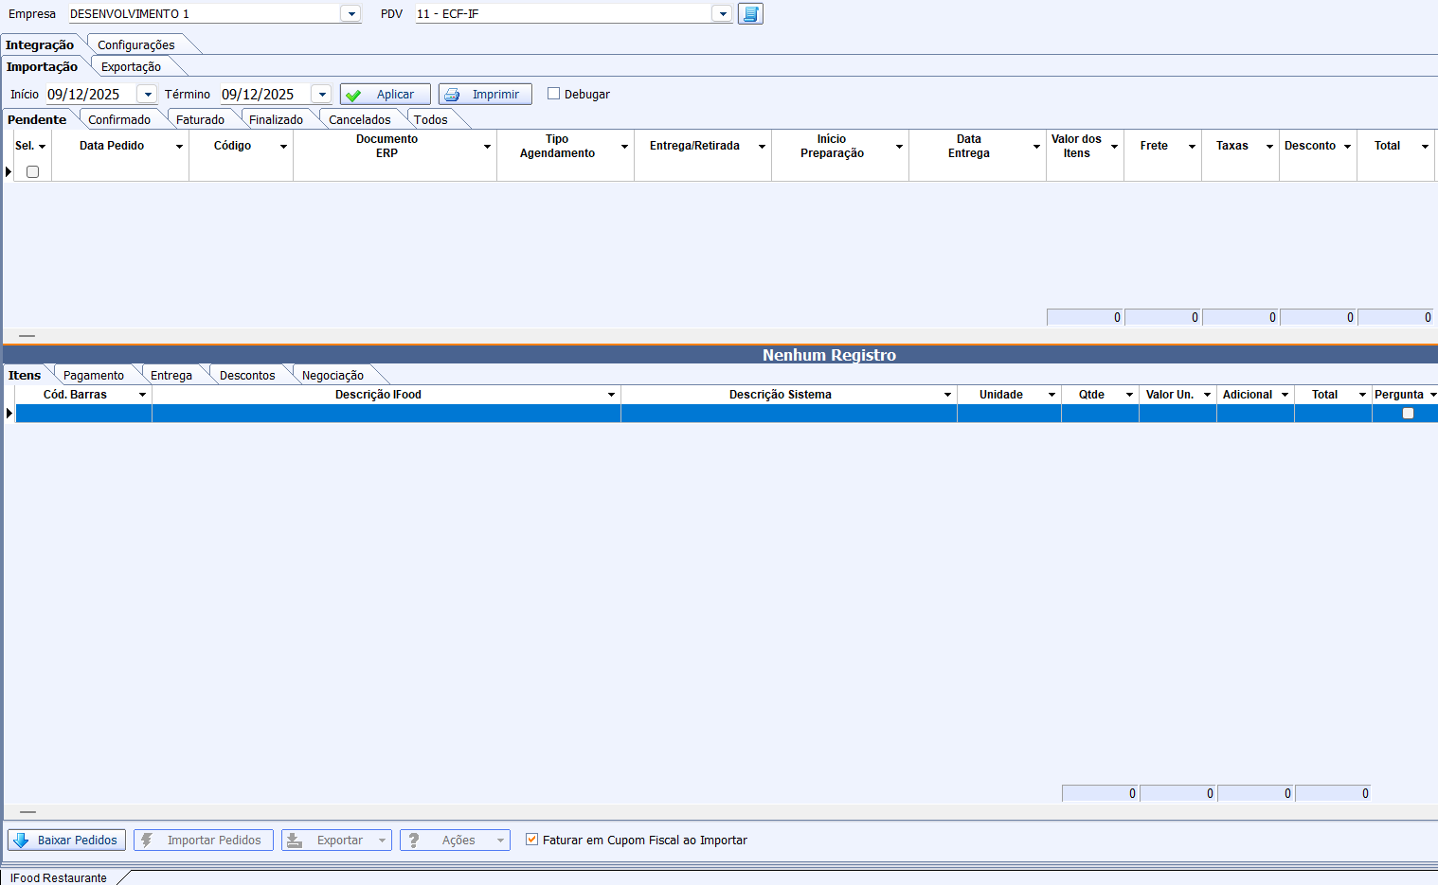This screenshot has width=1438, height=885.
Task: Open the Empresa dropdown list
Action: [x=351, y=14]
